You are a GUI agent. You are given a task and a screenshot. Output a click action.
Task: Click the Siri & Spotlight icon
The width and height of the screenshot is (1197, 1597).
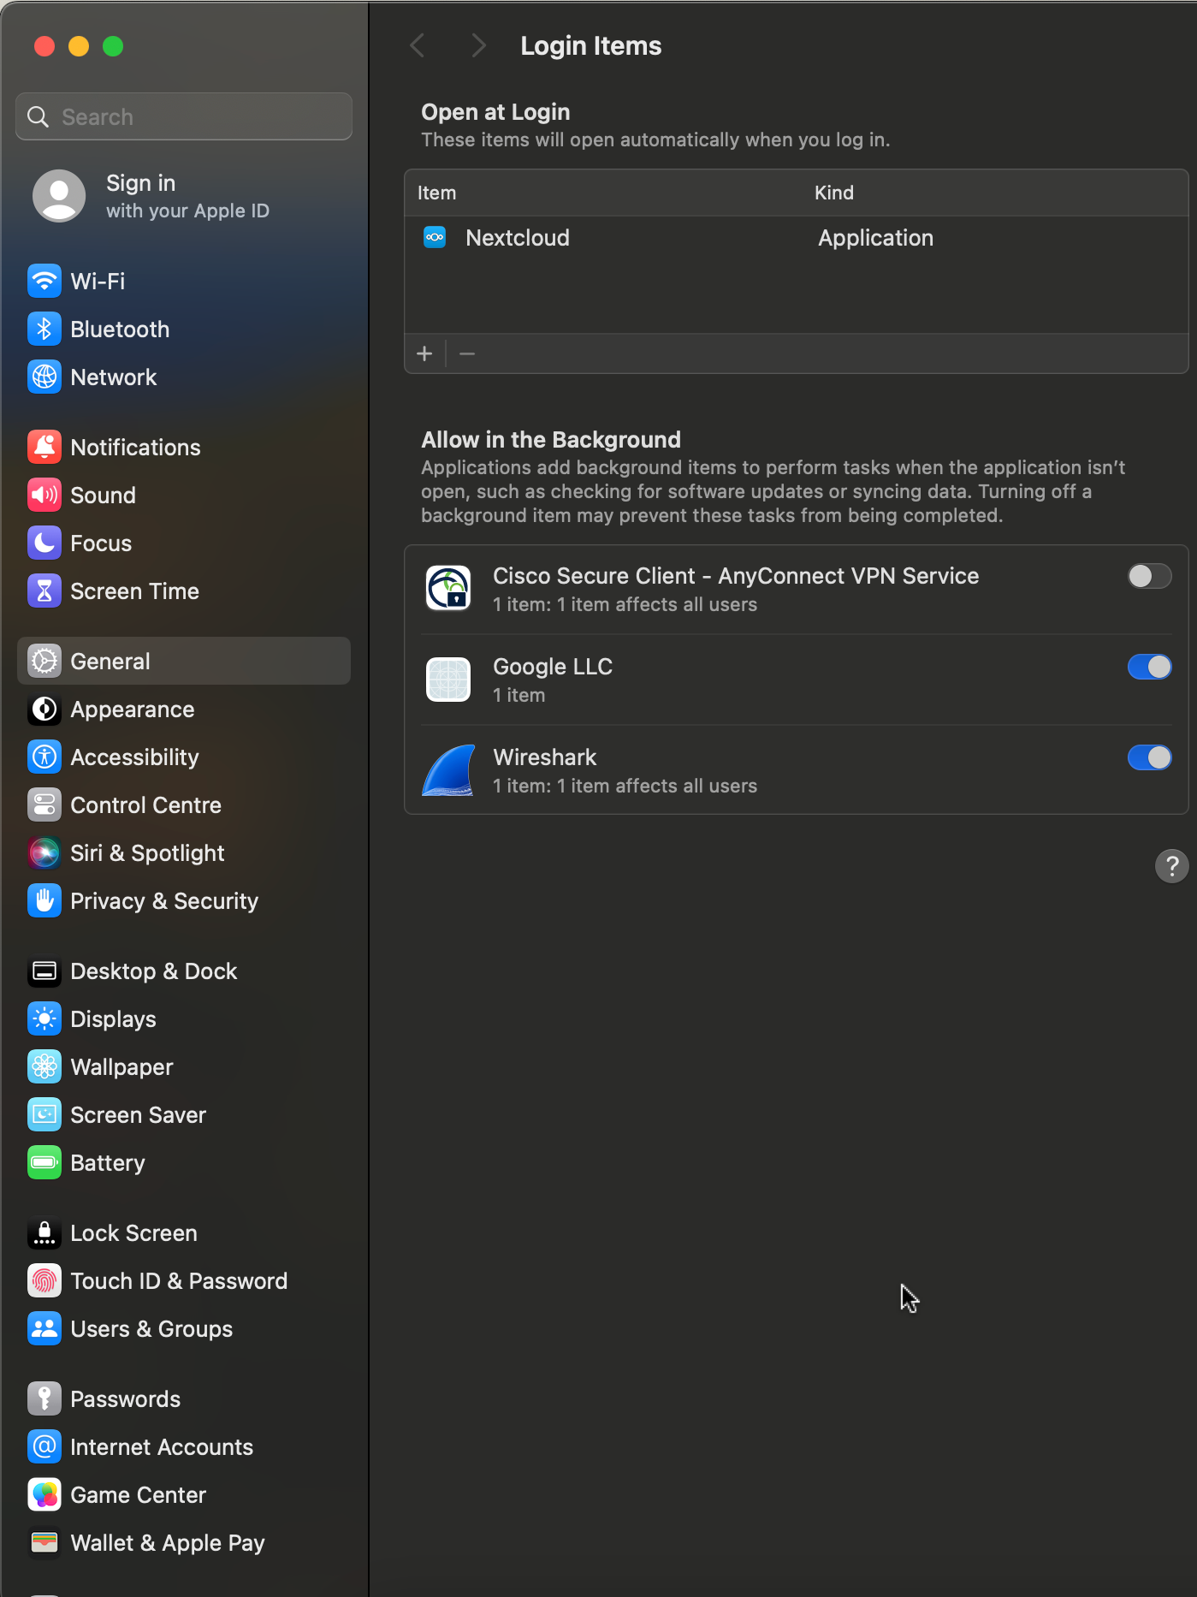pyautogui.click(x=44, y=853)
